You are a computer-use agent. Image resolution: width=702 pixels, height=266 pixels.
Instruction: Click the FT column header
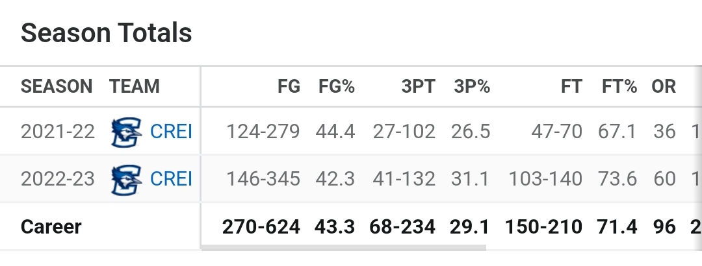click(x=571, y=86)
